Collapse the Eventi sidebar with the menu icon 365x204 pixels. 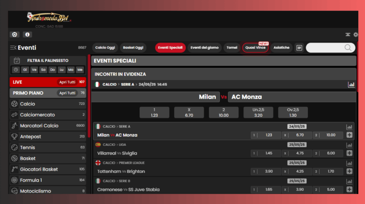pos(13,48)
